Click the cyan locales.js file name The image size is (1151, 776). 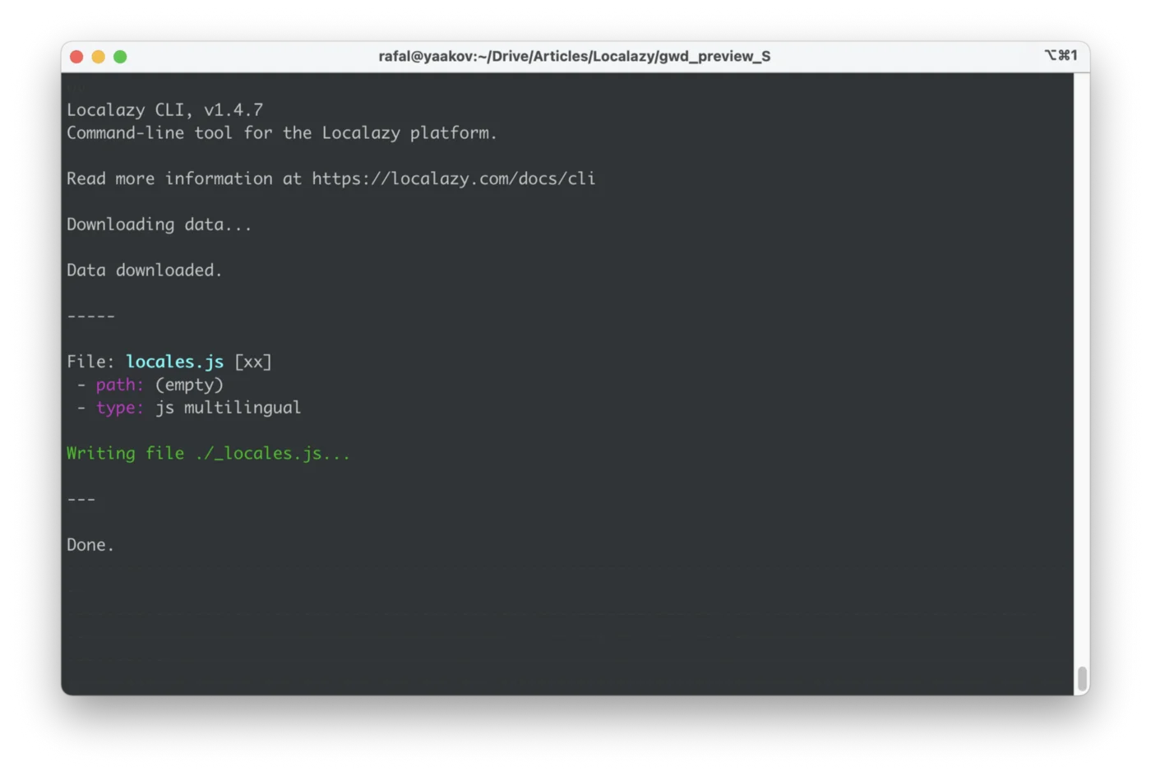[174, 362]
